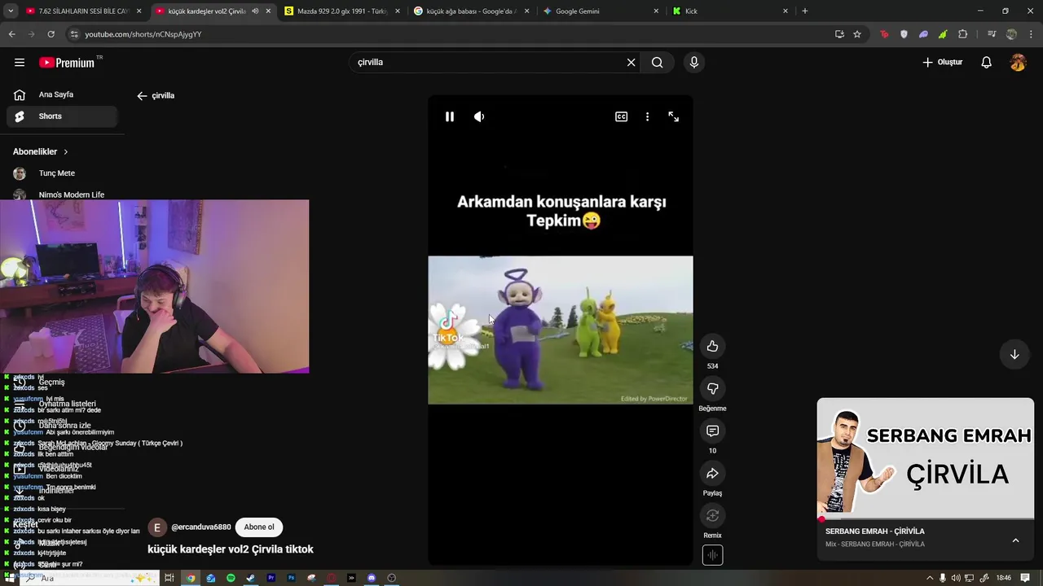Screen dimensions: 1043x586
Task: Subscribe with Abone ol button
Action: pos(259,527)
